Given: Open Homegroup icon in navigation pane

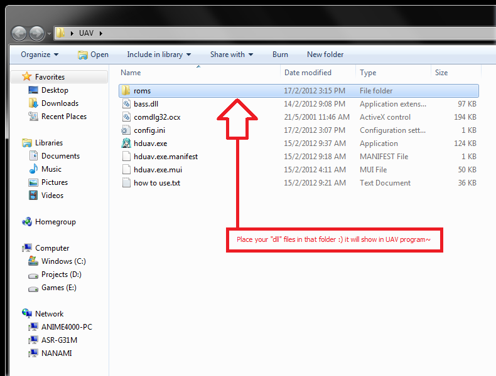Looking at the screenshot, I should point(27,222).
